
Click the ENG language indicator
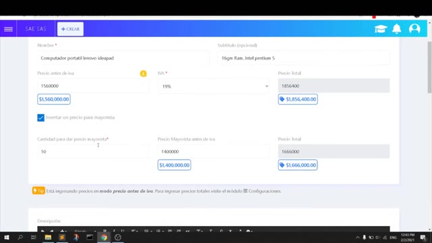pyautogui.click(x=393, y=238)
